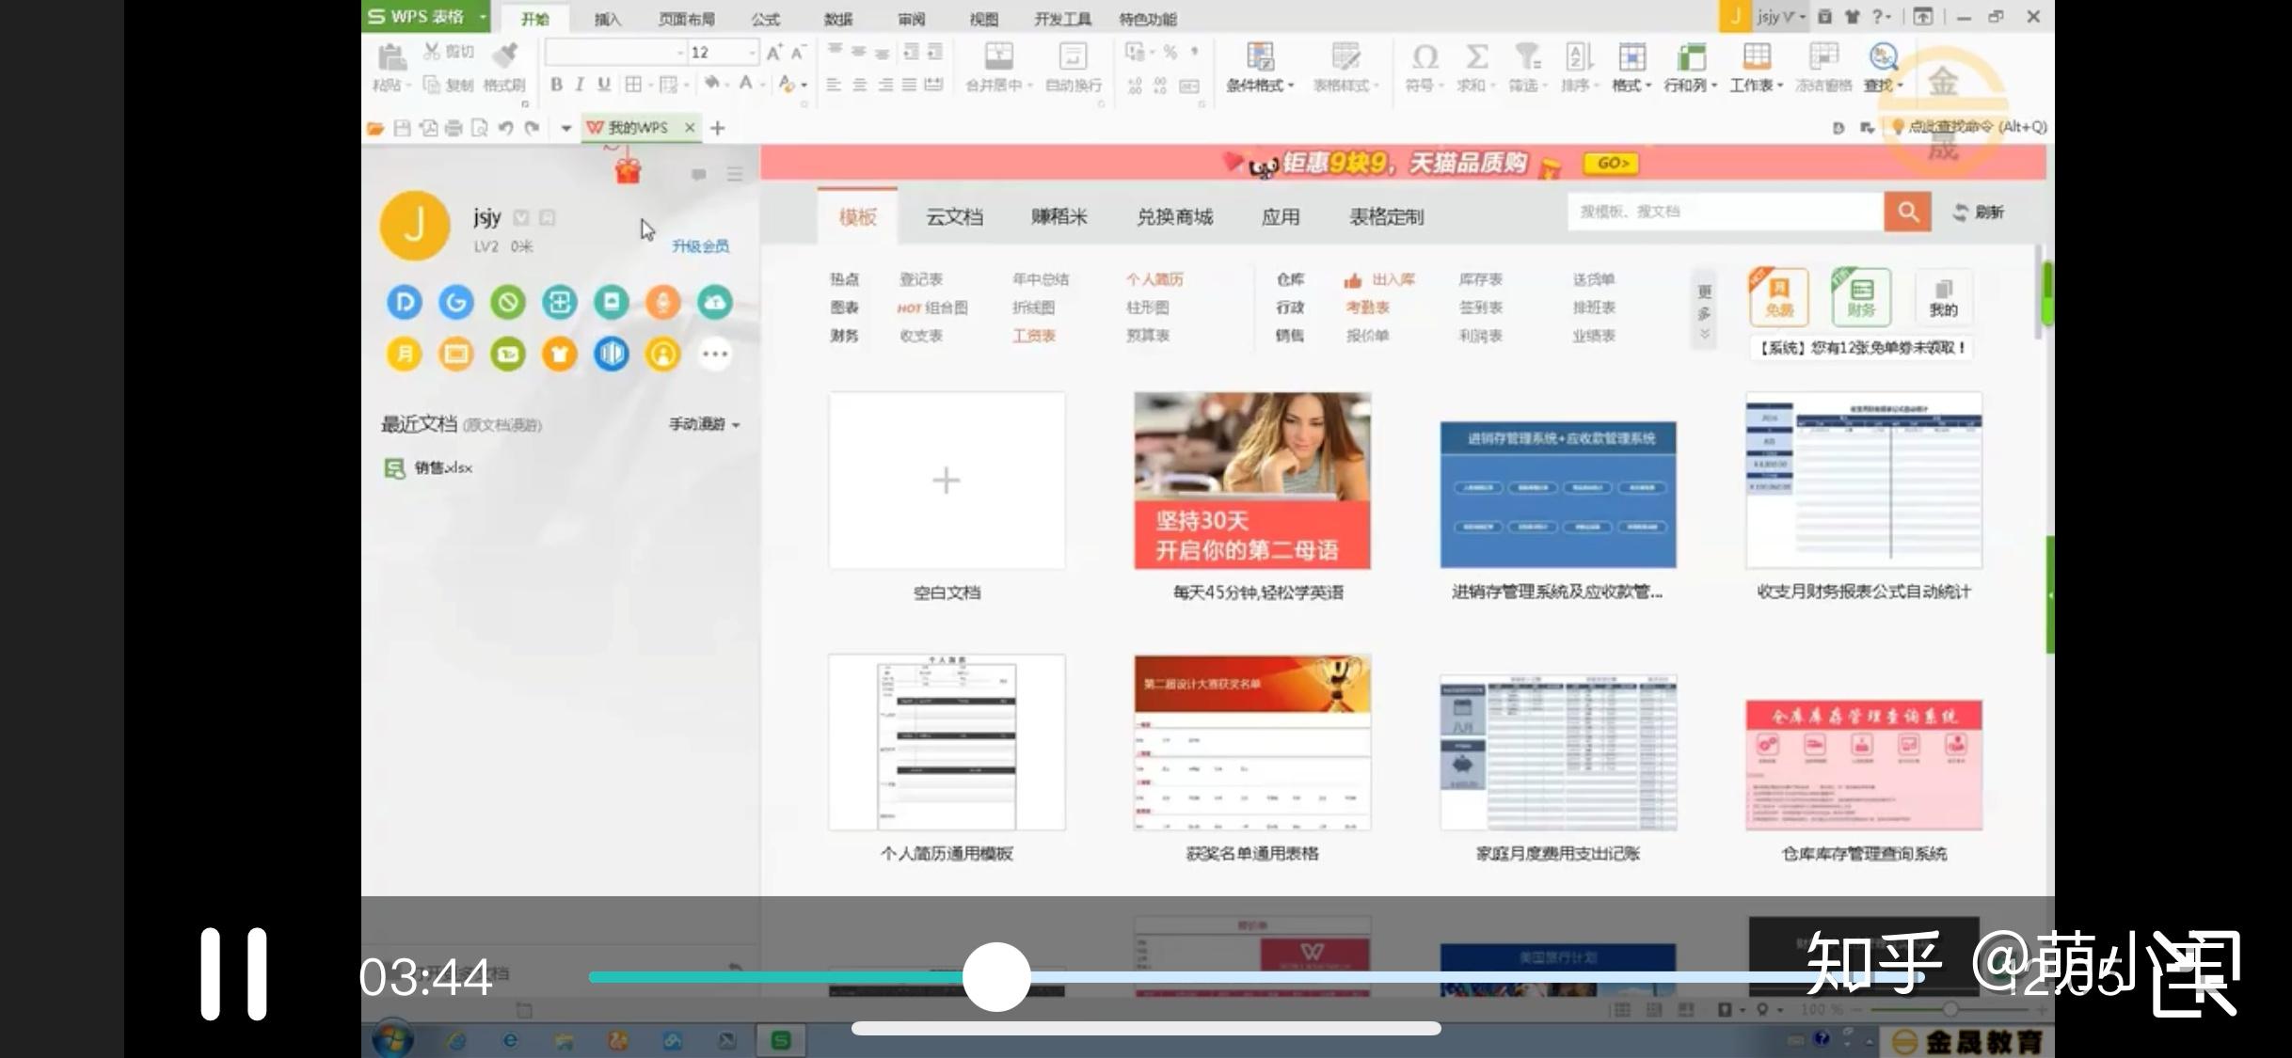Click the Internet Explorer taskbar icon
2292x1058 pixels.
(510, 1040)
